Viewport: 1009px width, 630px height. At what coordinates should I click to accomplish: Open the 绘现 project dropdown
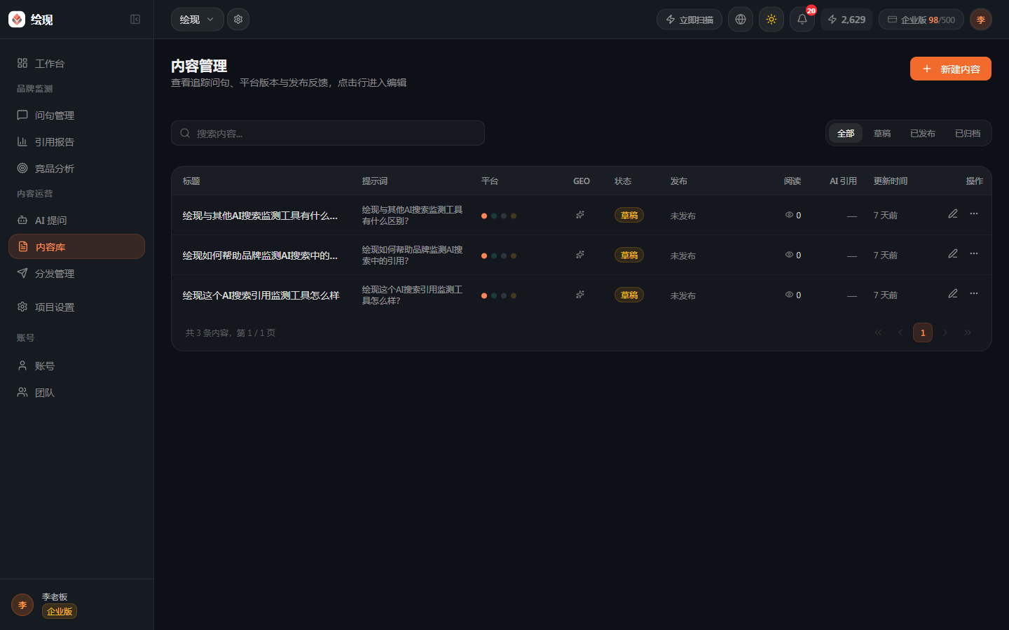[198, 20]
